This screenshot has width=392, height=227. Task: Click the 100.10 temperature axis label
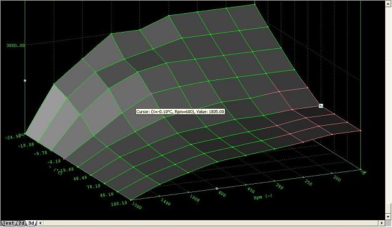click(120, 203)
